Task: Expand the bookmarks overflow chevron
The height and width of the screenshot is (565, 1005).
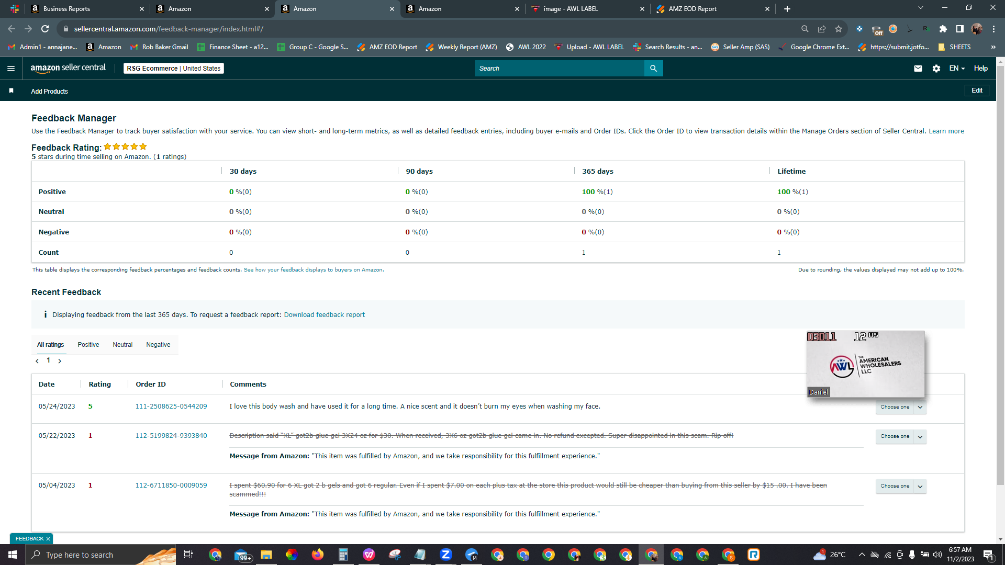Action: (993, 47)
